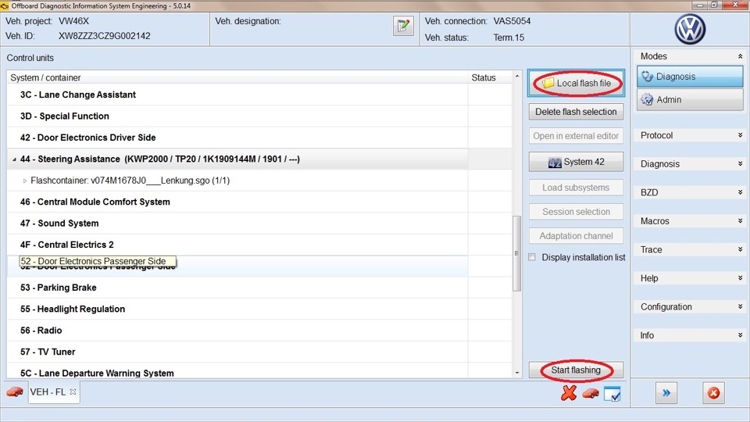Click the Status column header
The height and width of the screenshot is (422, 750).
click(x=491, y=77)
